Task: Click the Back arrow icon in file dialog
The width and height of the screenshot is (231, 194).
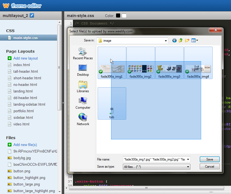Action: pos(174,41)
